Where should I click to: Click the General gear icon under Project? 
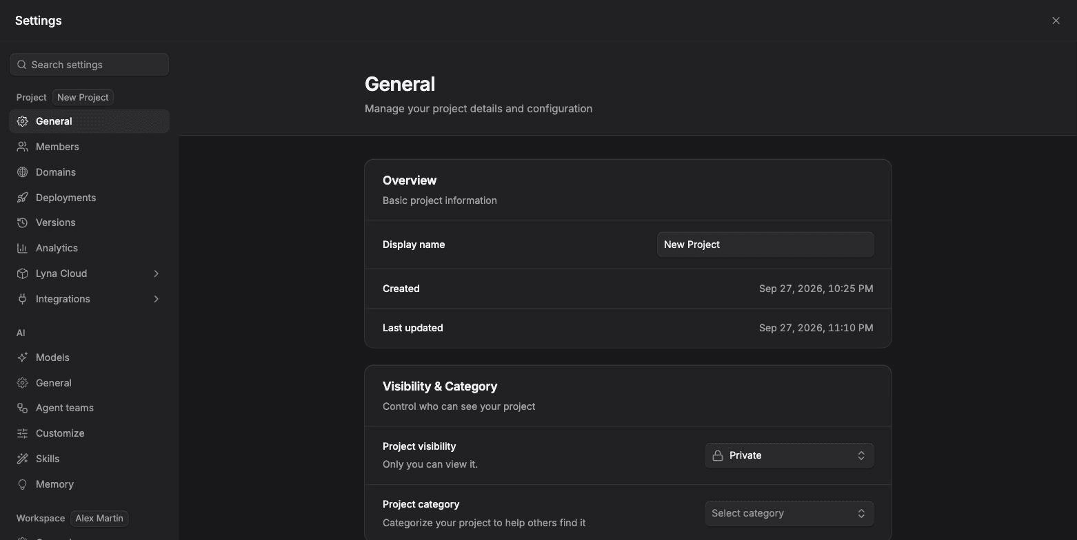(23, 121)
